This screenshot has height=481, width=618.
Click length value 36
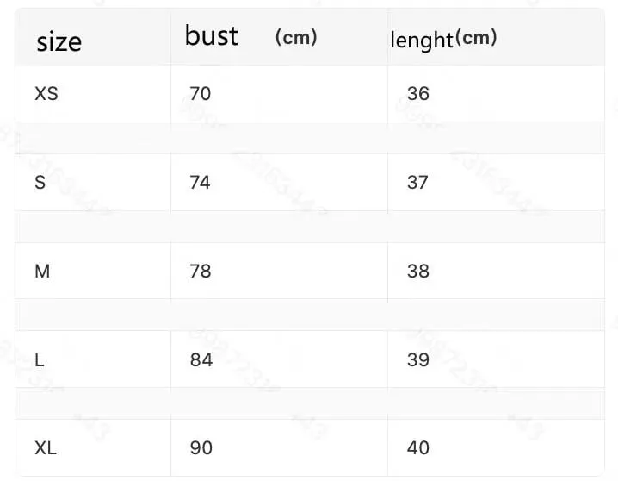[x=418, y=93]
